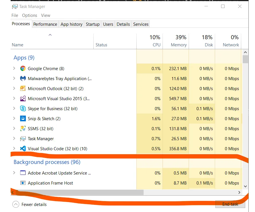Screen dimensions: 255x212
Task: Open the File menu
Action: pos(15,15)
